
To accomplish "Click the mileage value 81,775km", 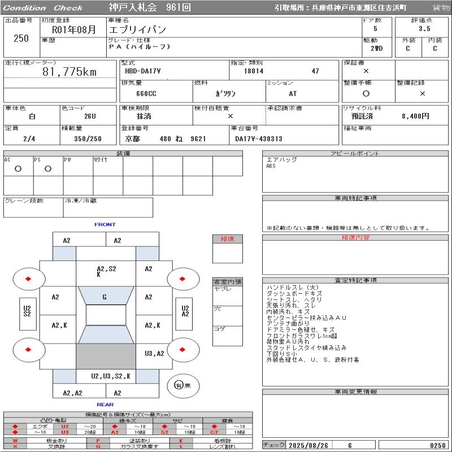I will tap(69, 72).
